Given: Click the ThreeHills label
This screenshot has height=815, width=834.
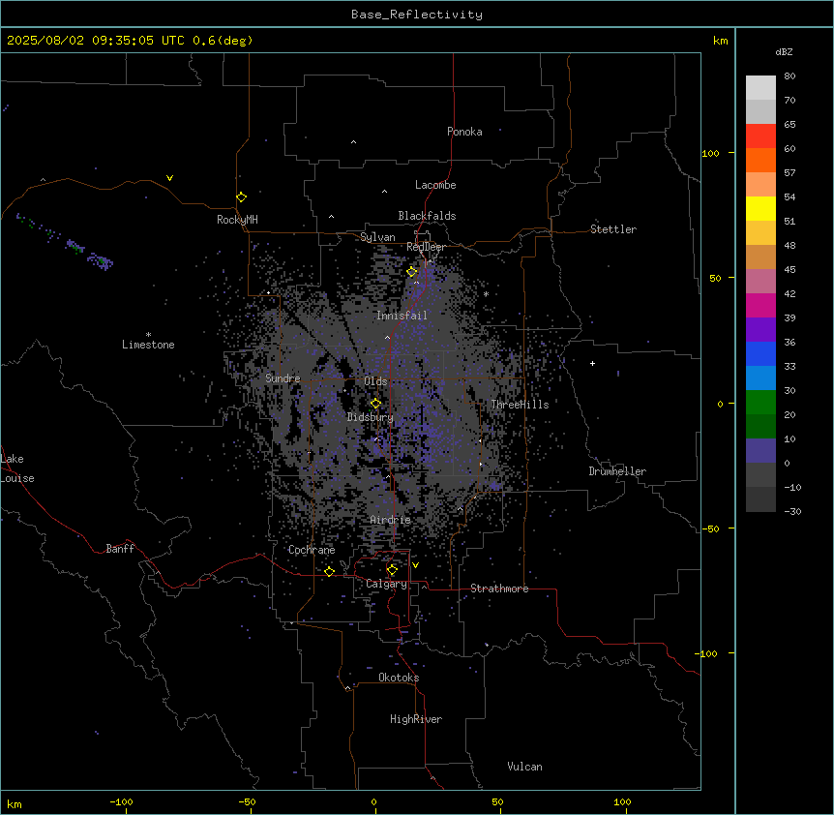Looking at the screenshot, I should pyautogui.click(x=520, y=405).
